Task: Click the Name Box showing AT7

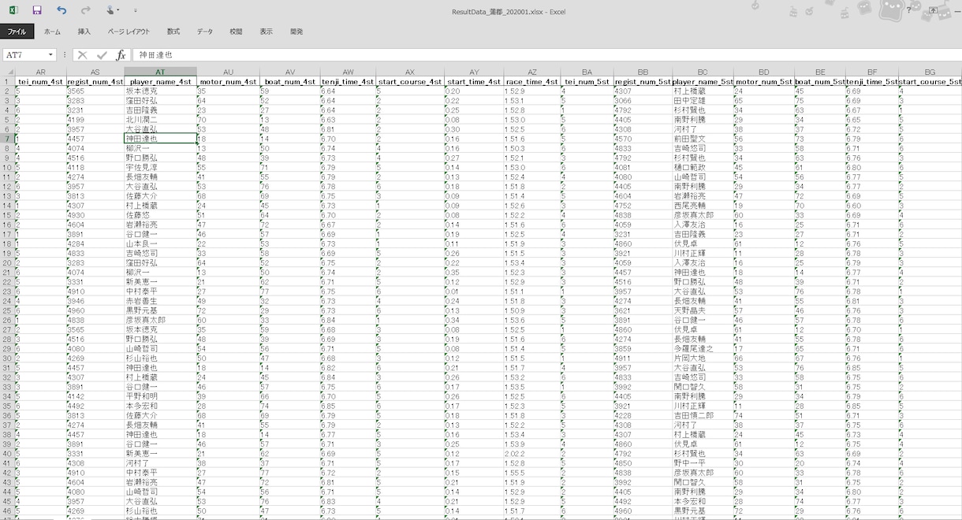Action: pos(25,55)
